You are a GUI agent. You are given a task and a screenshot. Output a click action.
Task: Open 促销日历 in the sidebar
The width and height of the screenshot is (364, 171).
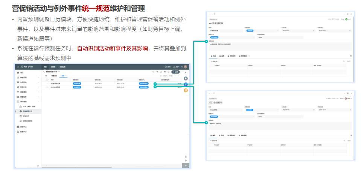pyautogui.click(x=28, y=116)
